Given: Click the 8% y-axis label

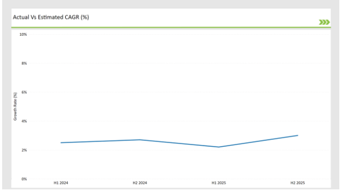Looking at the screenshot, I should pyautogui.click(x=24, y=63).
